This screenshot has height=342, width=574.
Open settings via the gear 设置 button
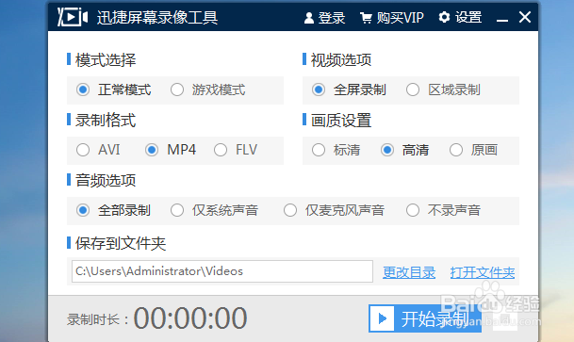click(460, 17)
